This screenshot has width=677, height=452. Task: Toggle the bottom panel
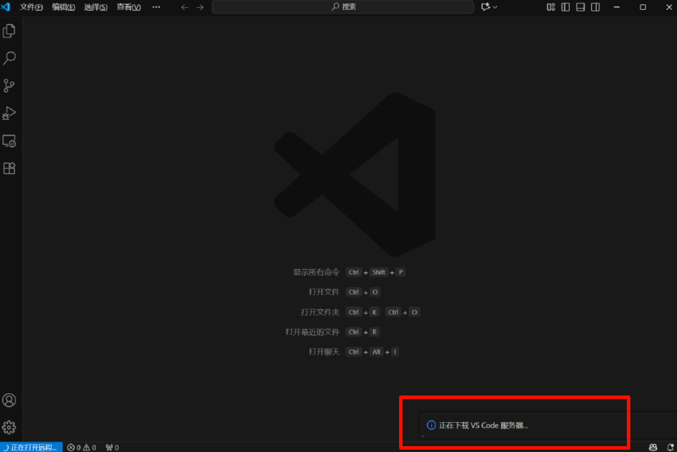581,7
